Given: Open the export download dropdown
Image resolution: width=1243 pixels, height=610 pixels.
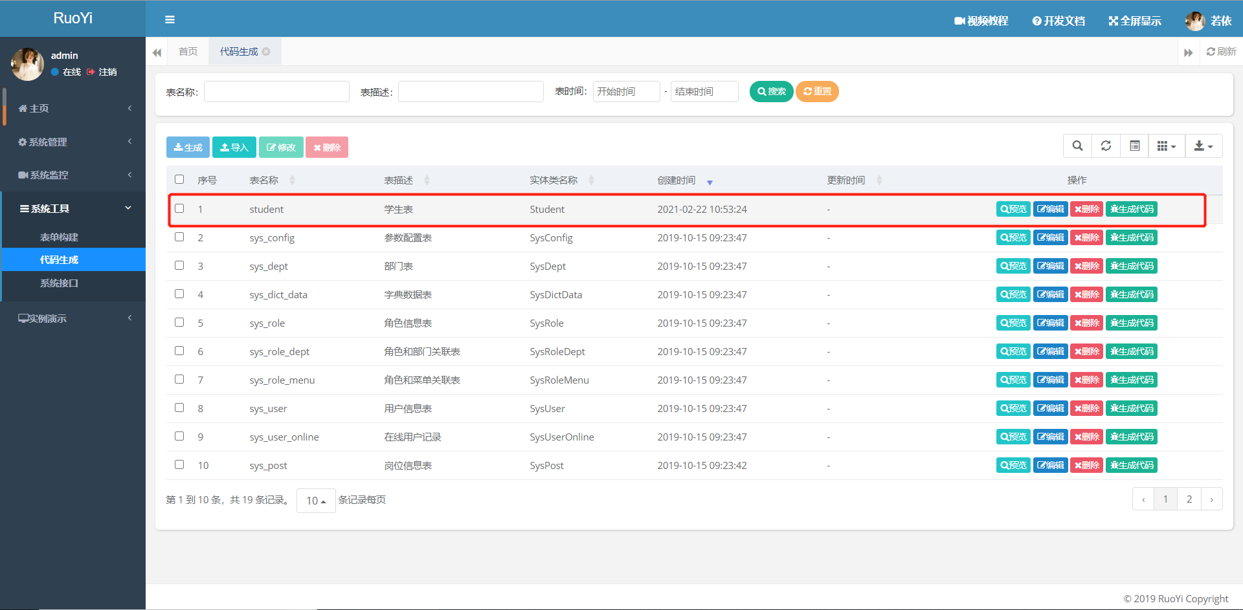Looking at the screenshot, I should click(x=1204, y=146).
